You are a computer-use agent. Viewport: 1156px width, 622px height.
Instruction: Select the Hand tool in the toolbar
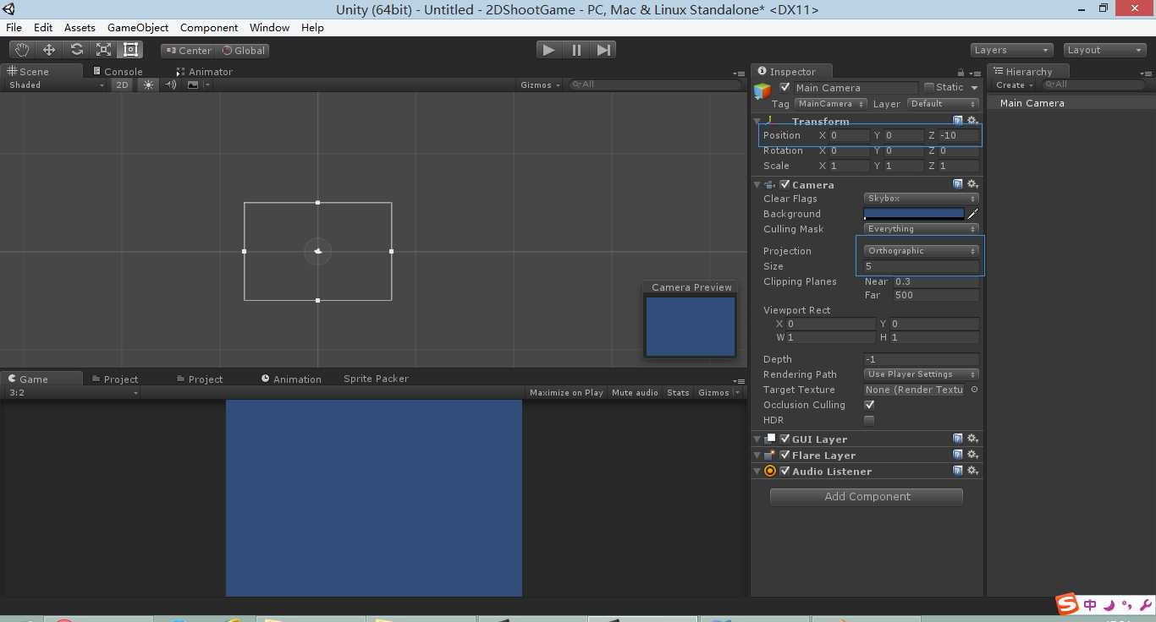[21, 50]
